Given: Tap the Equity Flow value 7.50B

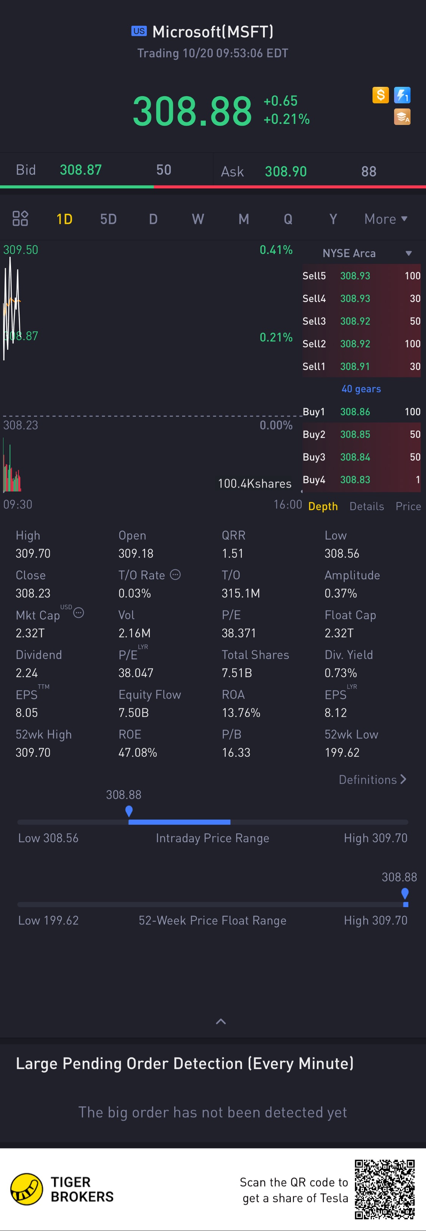Looking at the screenshot, I should [x=134, y=713].
